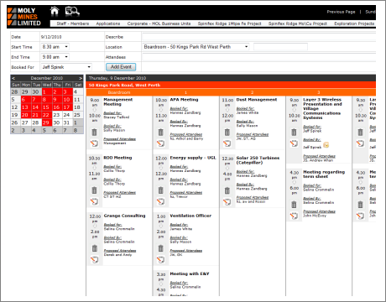Click the Moly Mines Limited logo
Image resolution: width=386 pixels, height=302 pixels.
pyautogui.click(x=24, y=17)
